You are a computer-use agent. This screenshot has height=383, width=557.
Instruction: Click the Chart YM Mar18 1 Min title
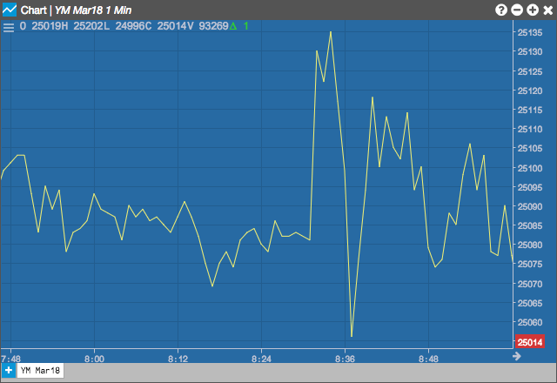click(x=76, y=10)
